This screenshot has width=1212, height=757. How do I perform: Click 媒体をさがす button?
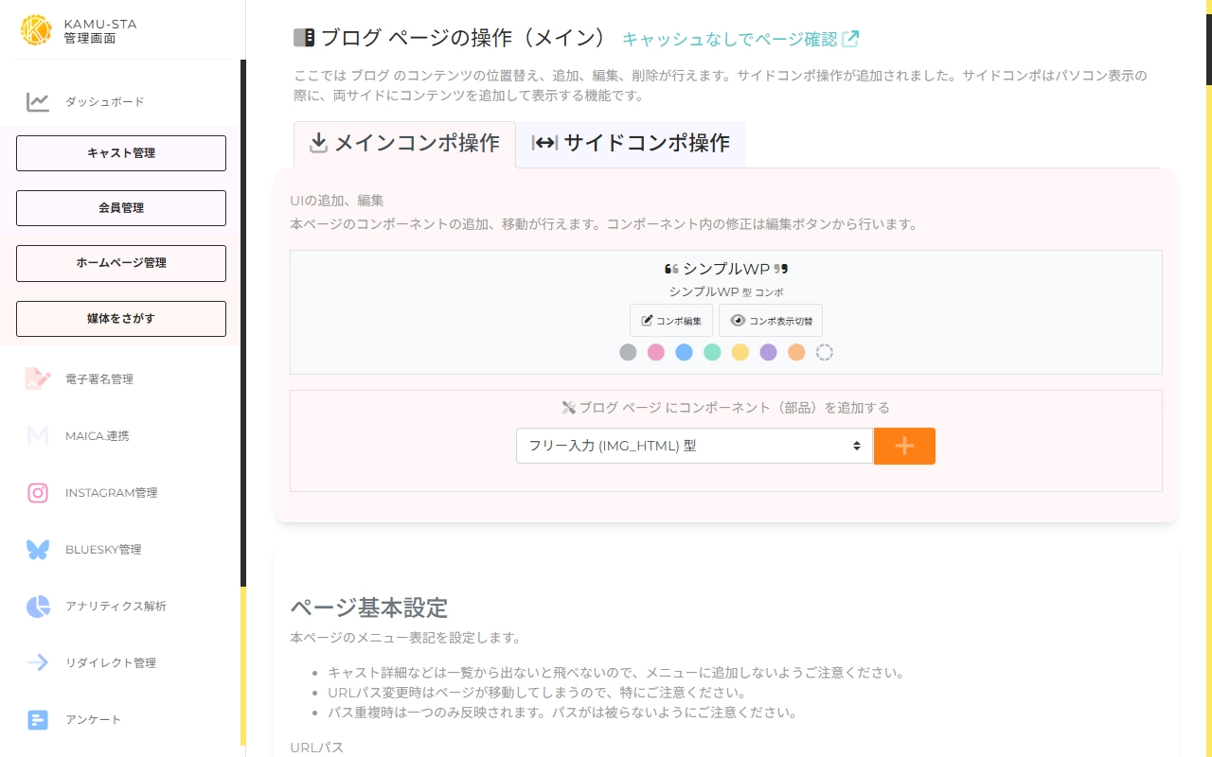pos(121,319)
